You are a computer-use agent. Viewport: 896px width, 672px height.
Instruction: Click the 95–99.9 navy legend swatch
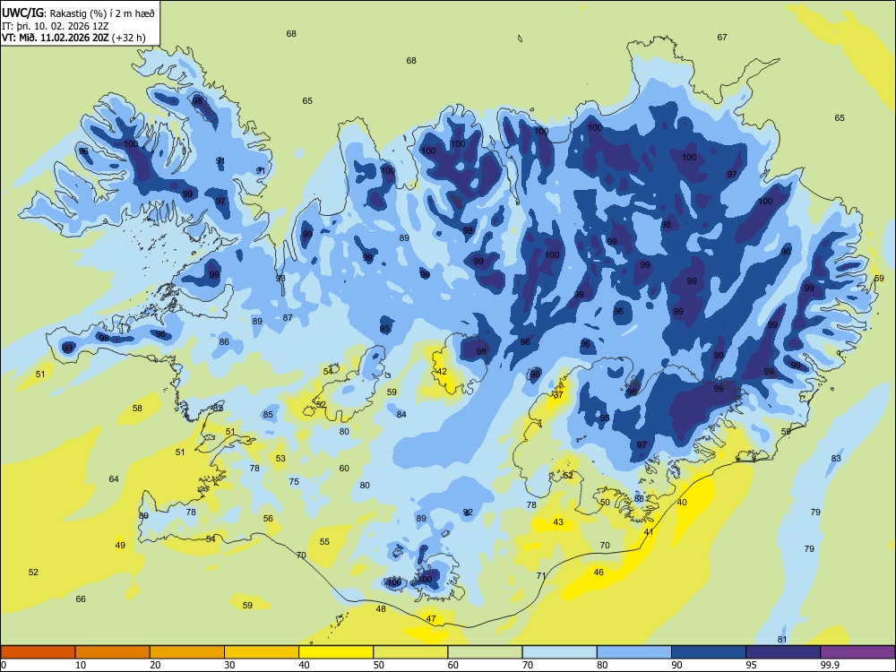[783, 652]
